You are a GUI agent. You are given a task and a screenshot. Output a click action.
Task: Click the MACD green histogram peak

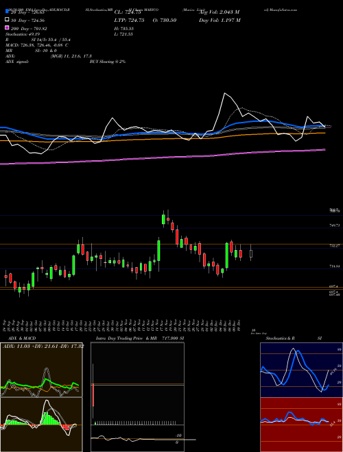point(46,418)
